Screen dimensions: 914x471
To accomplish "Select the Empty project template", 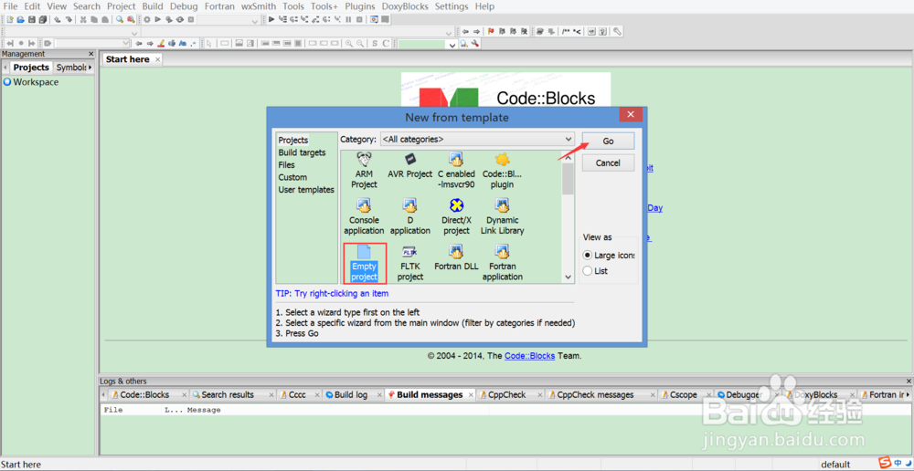I will click(365, 263).
